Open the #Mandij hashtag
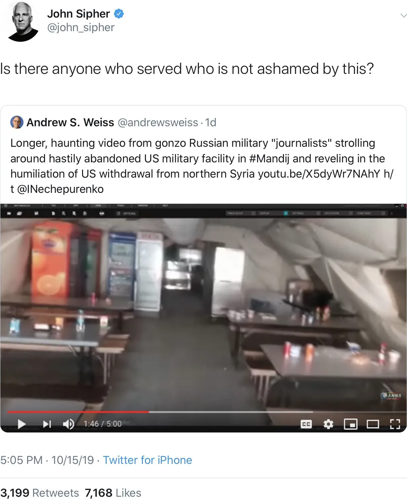The height and width of the screenshot is (504, 407). click(269, 158)
